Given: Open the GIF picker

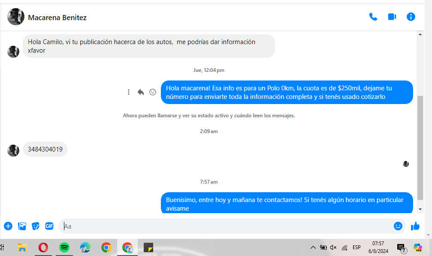Looking at the screenshot, I should tap(49, 226).
